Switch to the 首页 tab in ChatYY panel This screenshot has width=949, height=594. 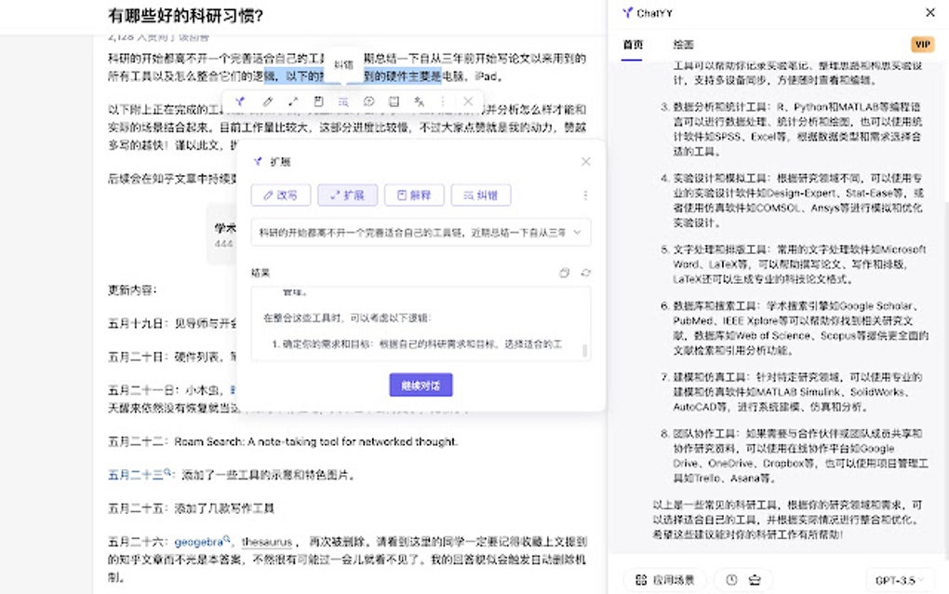click(x=633, y=45)
